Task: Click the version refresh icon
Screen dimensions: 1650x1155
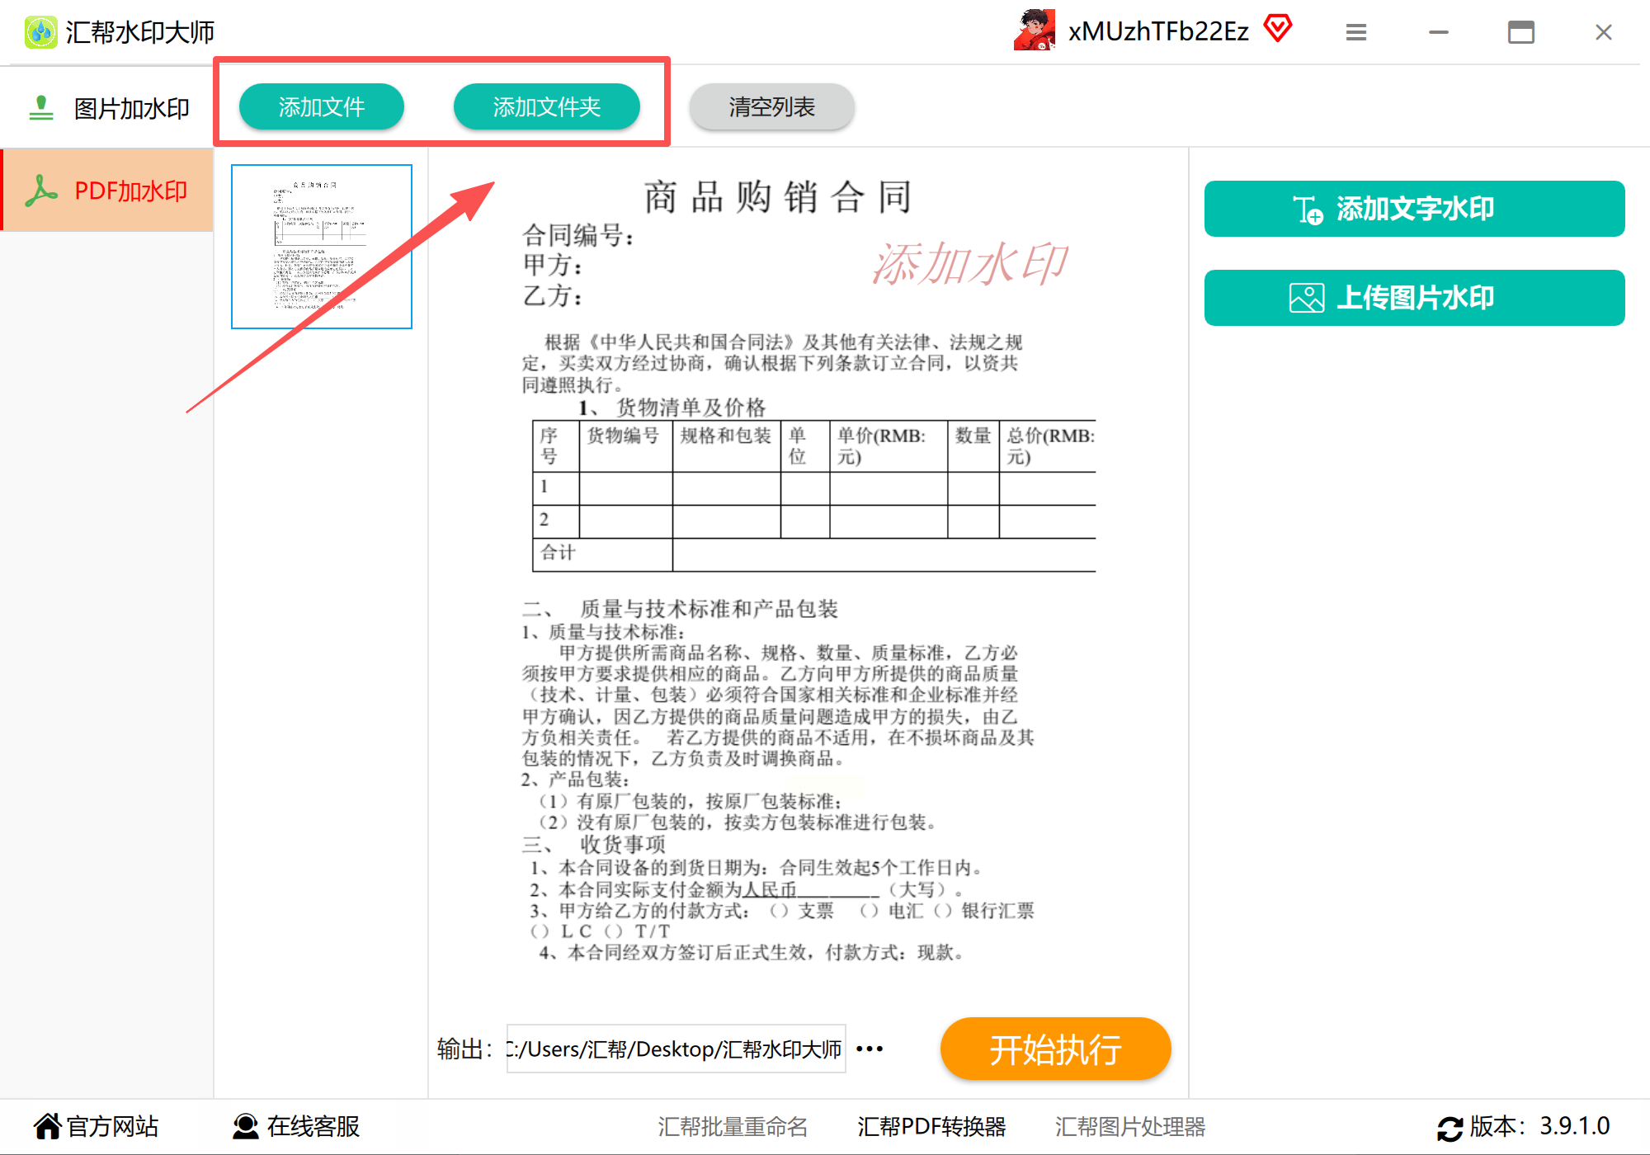Action: pos(1450,1128)
